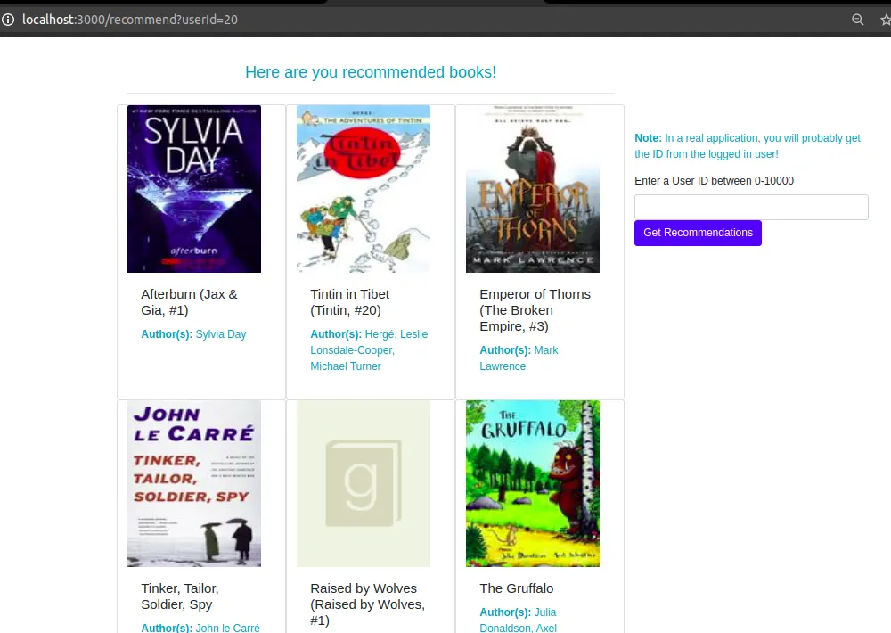The width and height of the screenshot is (891, 633).
Task: Click the note about logged in user ID
Action: coord(748,145)
